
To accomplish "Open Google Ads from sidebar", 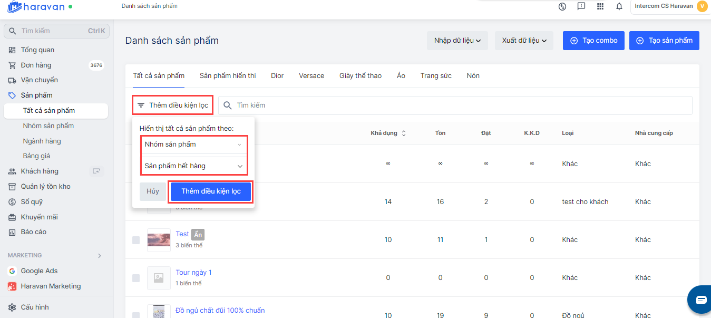I will pyautogui.click(x=39, y=271).
